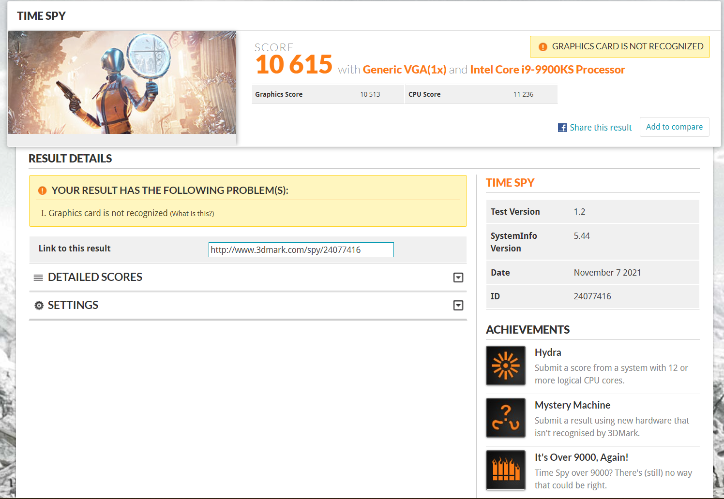Click the It's Over 9000 achievement icon

(x=506, y=470)
